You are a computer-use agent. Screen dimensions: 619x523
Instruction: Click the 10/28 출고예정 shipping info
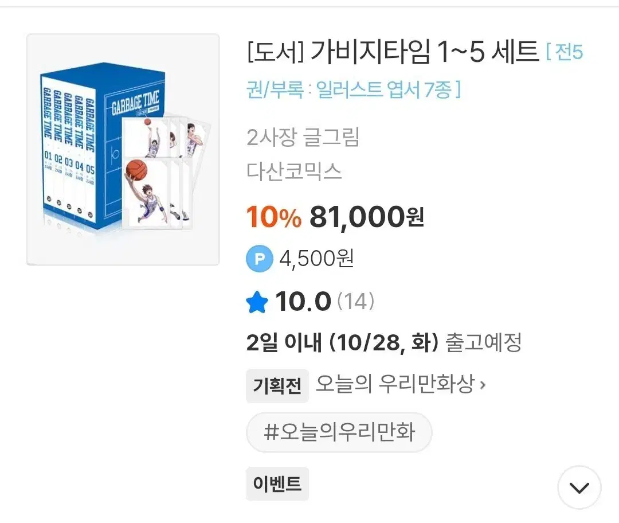click(383, 343)
